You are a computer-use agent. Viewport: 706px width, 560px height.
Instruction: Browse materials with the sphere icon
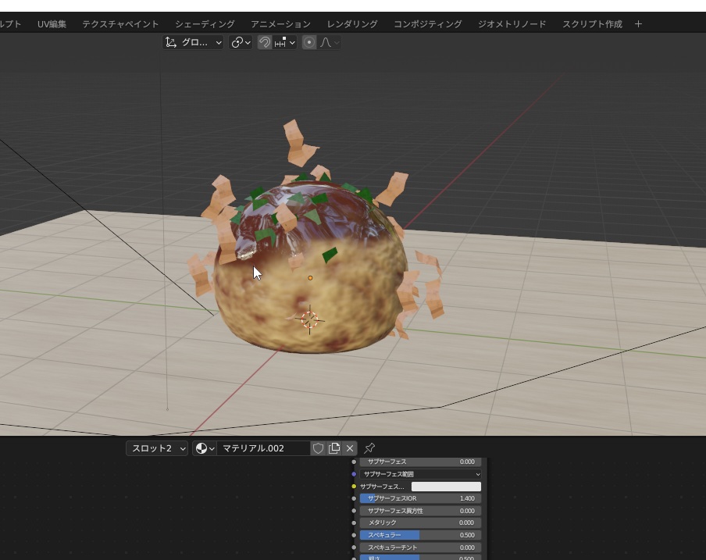click(x=205, y=448)
